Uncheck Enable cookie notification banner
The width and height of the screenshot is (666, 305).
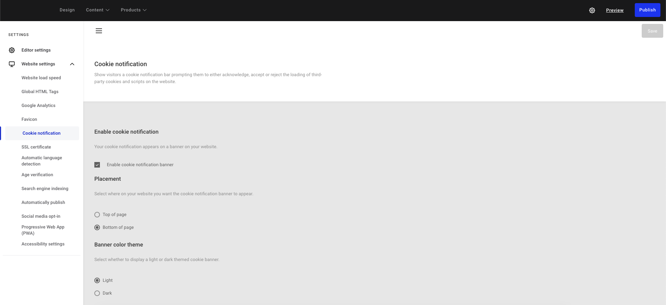coord(97,165)
